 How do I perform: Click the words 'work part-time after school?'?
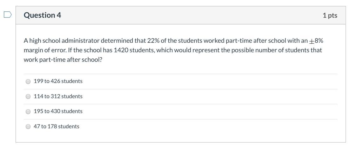[63, 60]
